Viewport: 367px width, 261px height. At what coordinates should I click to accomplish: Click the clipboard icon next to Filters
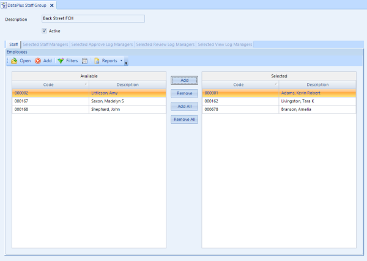(x=85, y=61)
